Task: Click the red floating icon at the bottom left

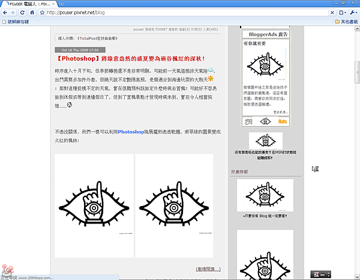Action: click(x=7, y=270)
